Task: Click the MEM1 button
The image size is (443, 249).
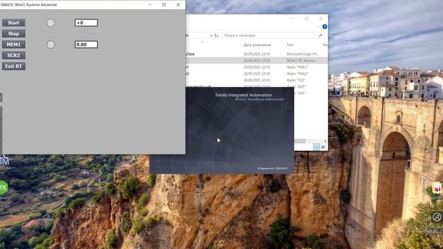Action: coord(14,44)
